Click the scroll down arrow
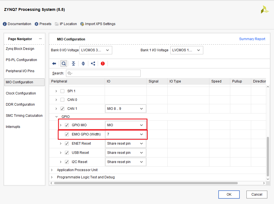Viewport: 274px width, 204px height. click(268, 179)
